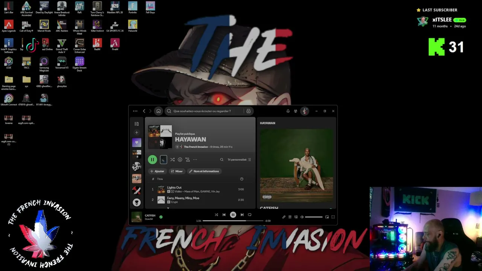Select the iCUE desktop shortcut
482x271 pixels.
coord(9,63)
